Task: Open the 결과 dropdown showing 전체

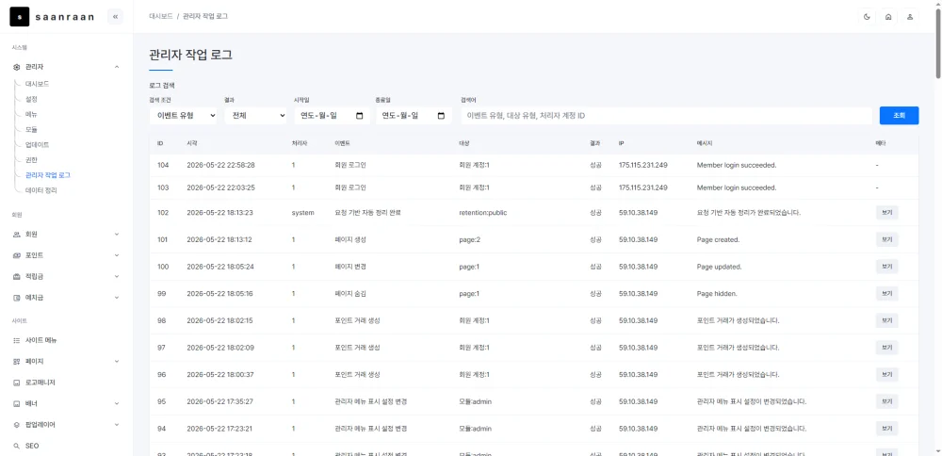Action: pyautogui.click(x=256, y=116)
